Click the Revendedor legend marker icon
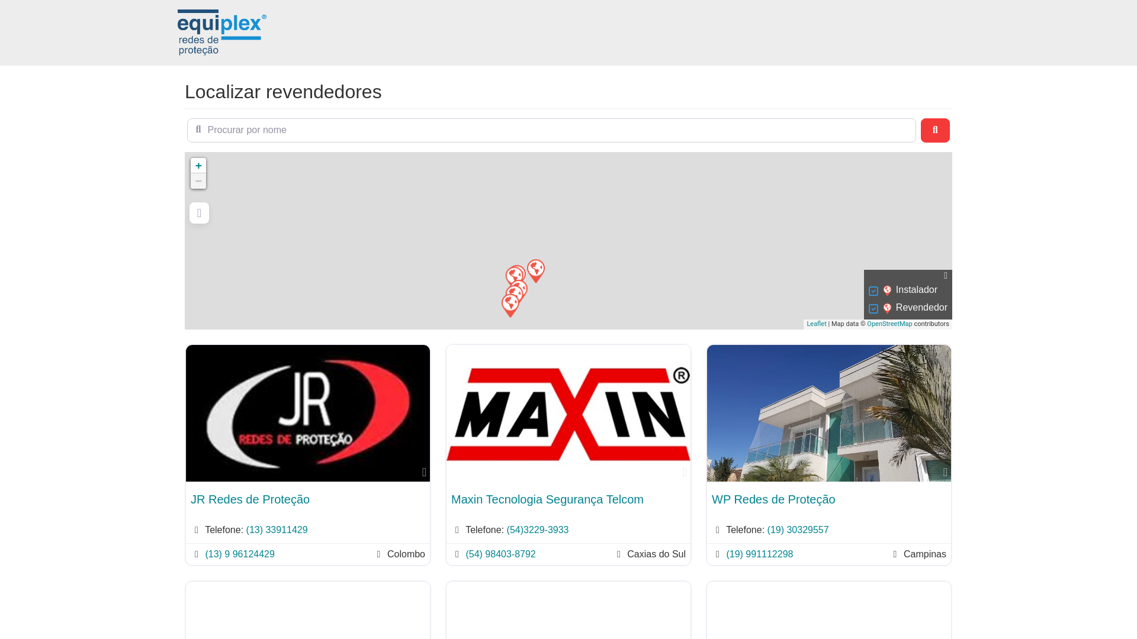Viewport: 1137px width, 639px height. point(887,308)
